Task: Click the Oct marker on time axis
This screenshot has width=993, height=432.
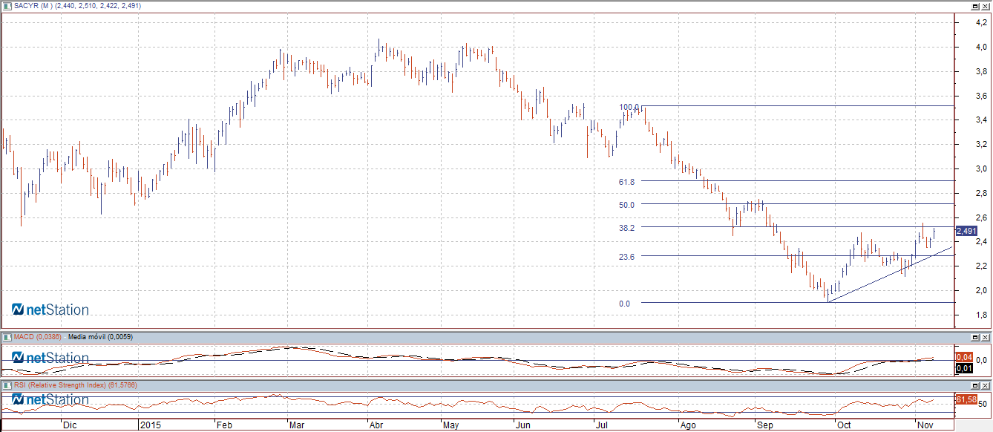Action: (x=843, y=425)
